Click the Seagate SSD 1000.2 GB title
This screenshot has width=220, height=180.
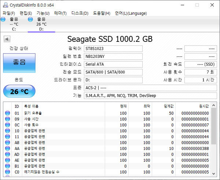click(110, 39)
